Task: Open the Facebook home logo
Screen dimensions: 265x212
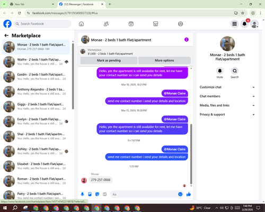Action: (x=7, y=24)
